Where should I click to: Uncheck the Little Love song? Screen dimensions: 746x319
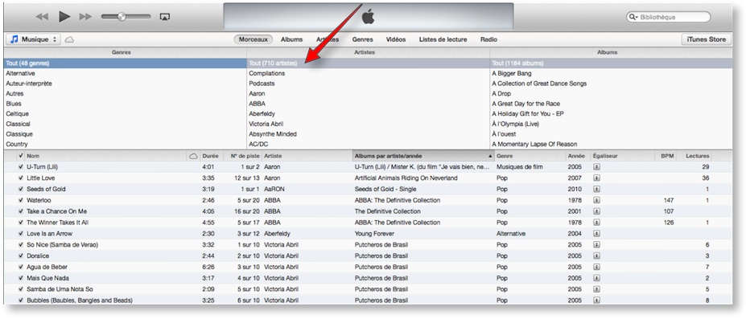[x=20, y=178]
